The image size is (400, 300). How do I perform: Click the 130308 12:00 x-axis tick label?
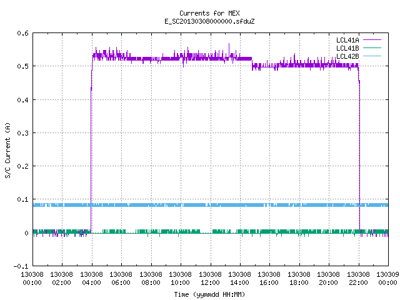coord(210,278)
